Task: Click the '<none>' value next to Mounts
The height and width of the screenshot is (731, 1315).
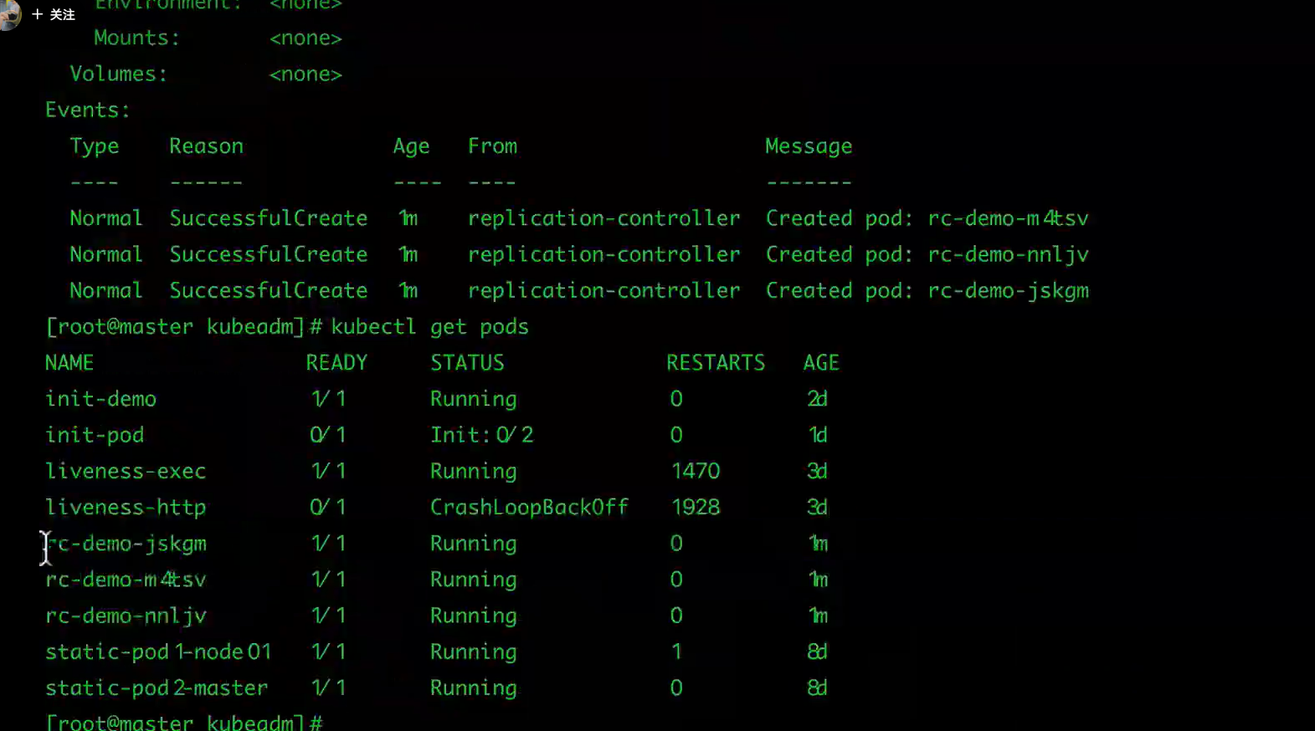Action: pyautogui.click(x=306, y=38)
